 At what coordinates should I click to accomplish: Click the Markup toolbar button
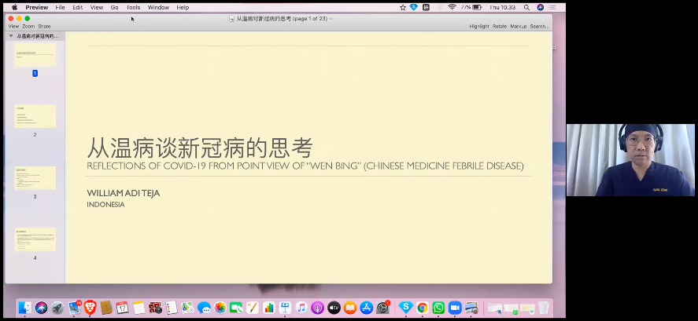click(518, 26)
